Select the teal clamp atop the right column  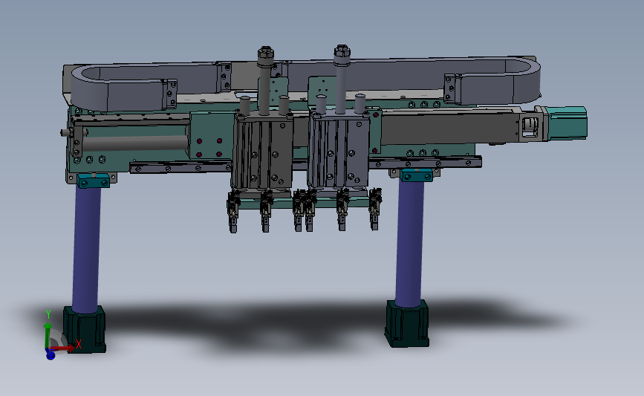pos(417,175)
